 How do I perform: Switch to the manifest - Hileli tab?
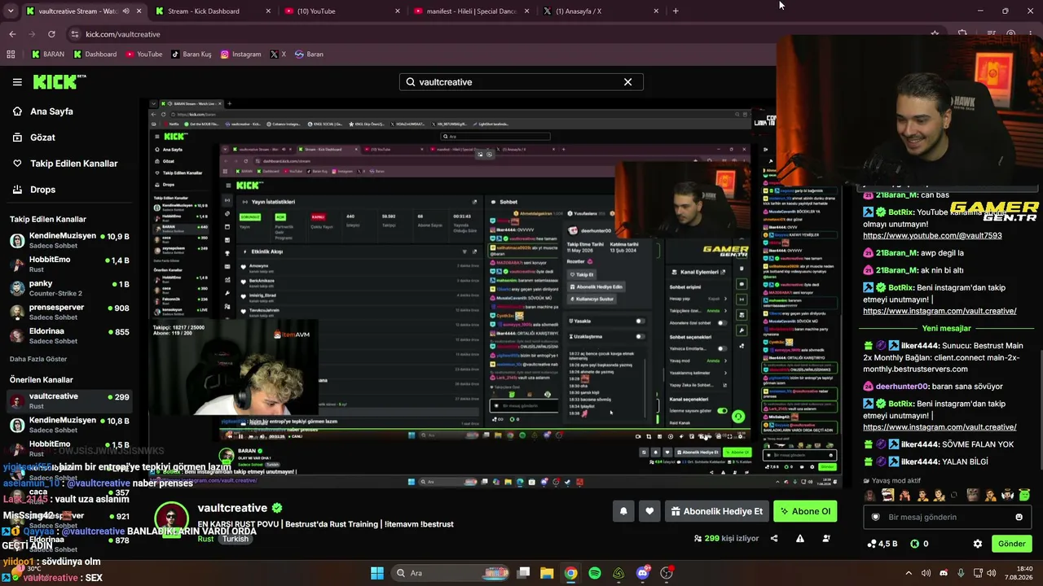pos(471,11)
